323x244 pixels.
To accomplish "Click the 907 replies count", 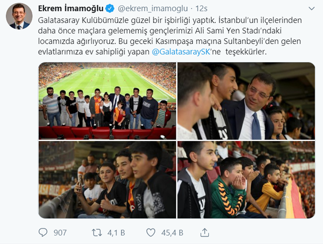I will click(x=60, y=233).
